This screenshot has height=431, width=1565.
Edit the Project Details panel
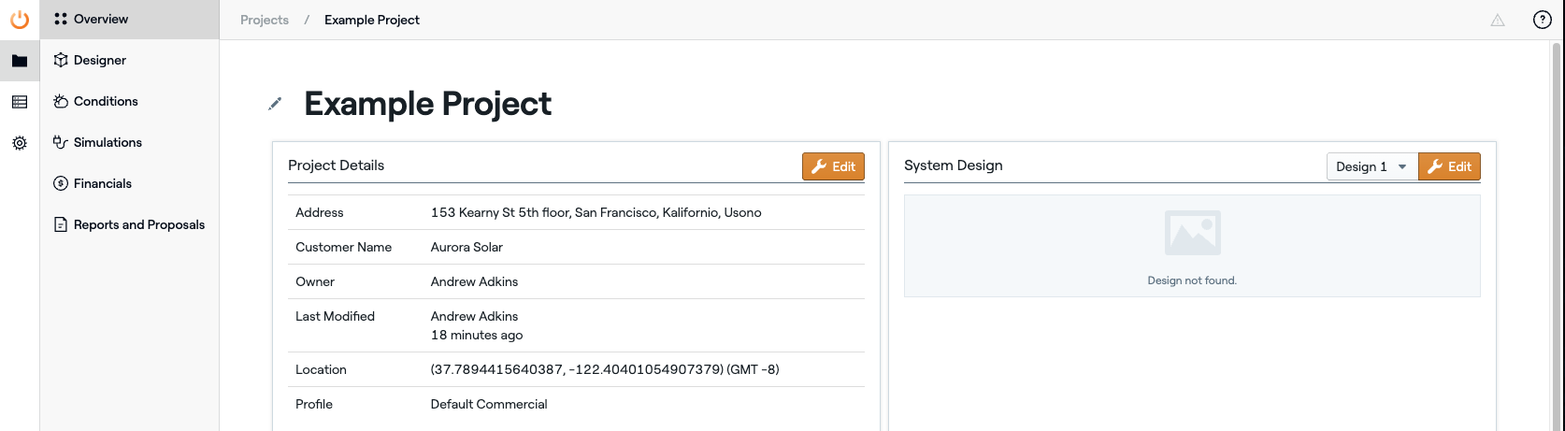pos(833,166)
